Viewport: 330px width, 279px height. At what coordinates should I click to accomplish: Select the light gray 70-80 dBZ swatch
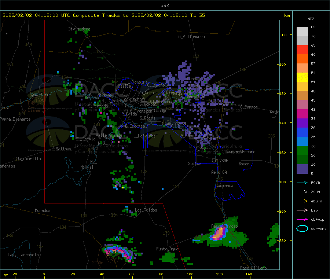pyautogui.click(x=302, y=32)
